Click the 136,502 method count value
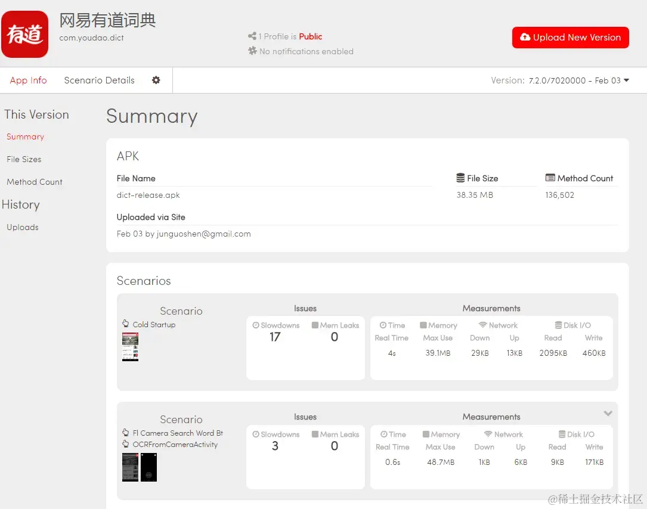The width and height of the screenshot is (647, 509). click(x=559, y=195)
